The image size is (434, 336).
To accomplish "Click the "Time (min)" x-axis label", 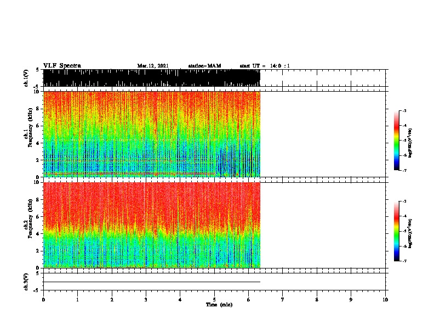I will pos(219,305).
